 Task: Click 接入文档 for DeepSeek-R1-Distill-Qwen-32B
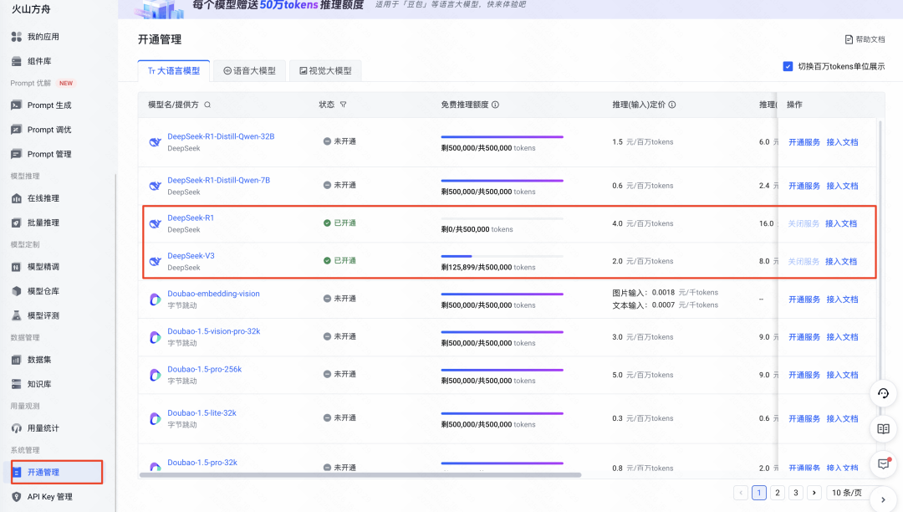click(x=842, y=142)
